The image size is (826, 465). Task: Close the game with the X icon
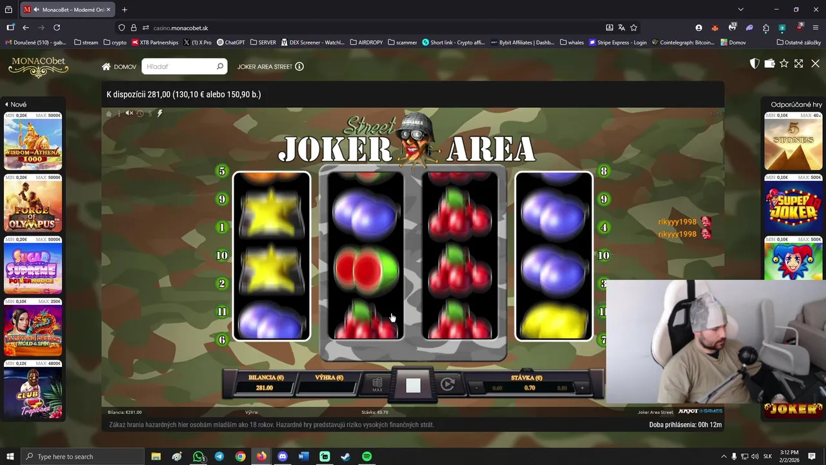tap(815, 63)
